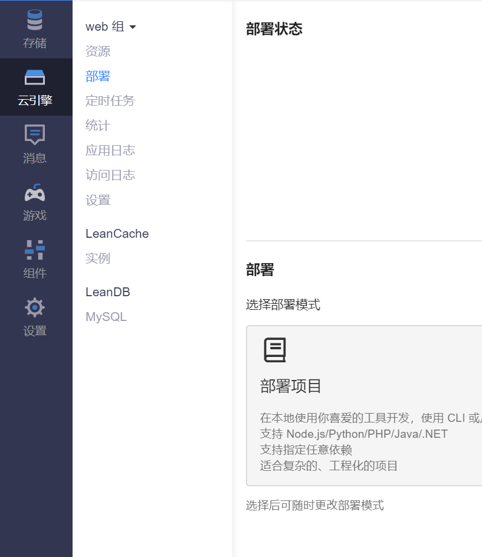
Task: Select the cloud engine icon
Action: 35,77
